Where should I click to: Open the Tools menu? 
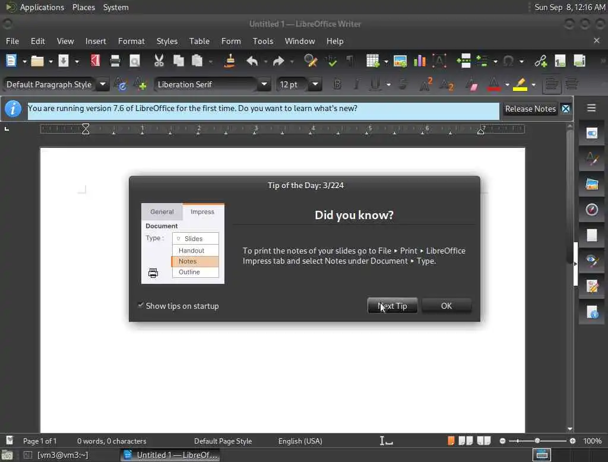point(263,41)
